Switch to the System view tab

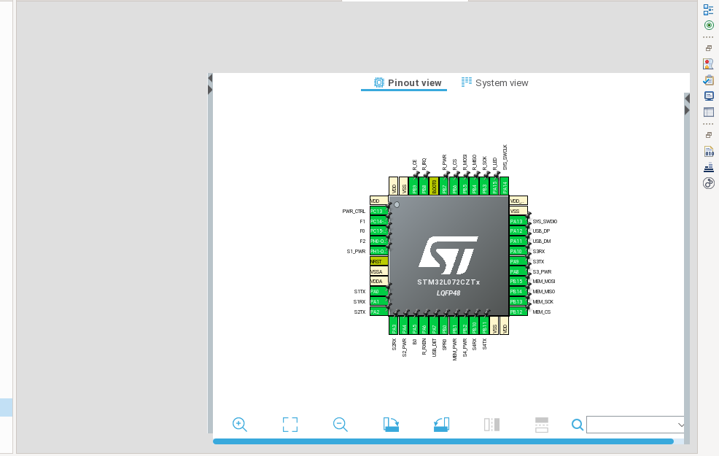coord(495,82)
